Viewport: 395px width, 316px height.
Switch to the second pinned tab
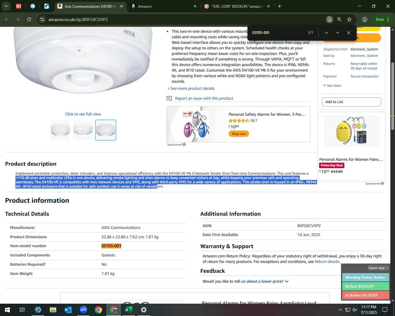pyautogui.click(x=33, y=6)
